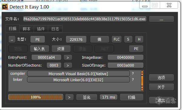Click the disabled 覆盖 overlay button

coord(83,49)
